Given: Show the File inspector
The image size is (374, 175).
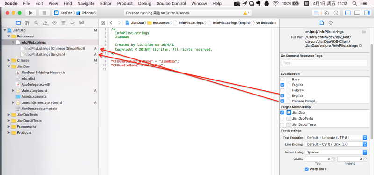Looking at the screenshot, I should pyautogui.click(x=322, y=23).
